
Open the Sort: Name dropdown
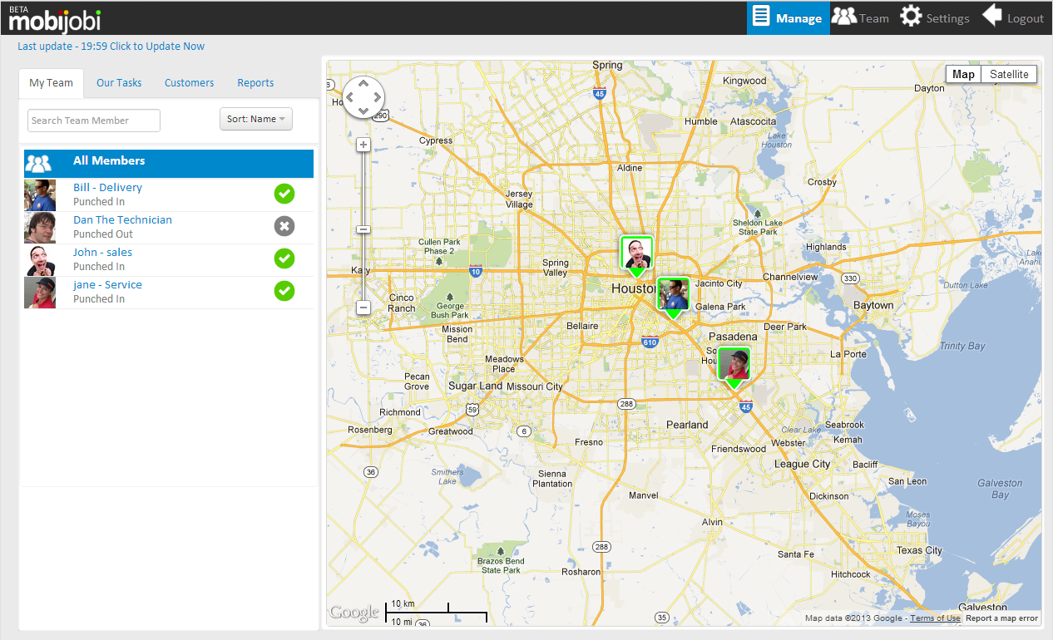click(256, 119)
